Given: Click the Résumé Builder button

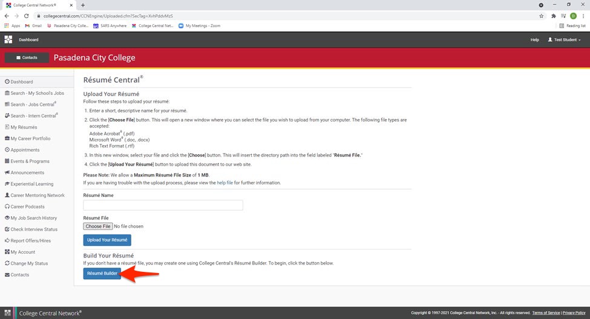Looking at the screenshot, I should click(102, 274).
